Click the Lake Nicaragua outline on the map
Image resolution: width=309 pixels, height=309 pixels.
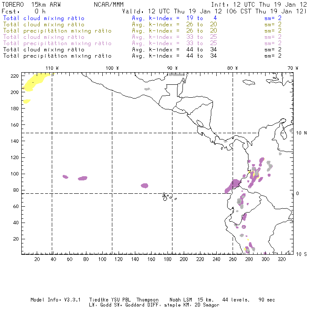tap(200, 123)
